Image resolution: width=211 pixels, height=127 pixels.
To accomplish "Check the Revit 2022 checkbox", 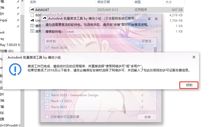I will tap(47, 107).
